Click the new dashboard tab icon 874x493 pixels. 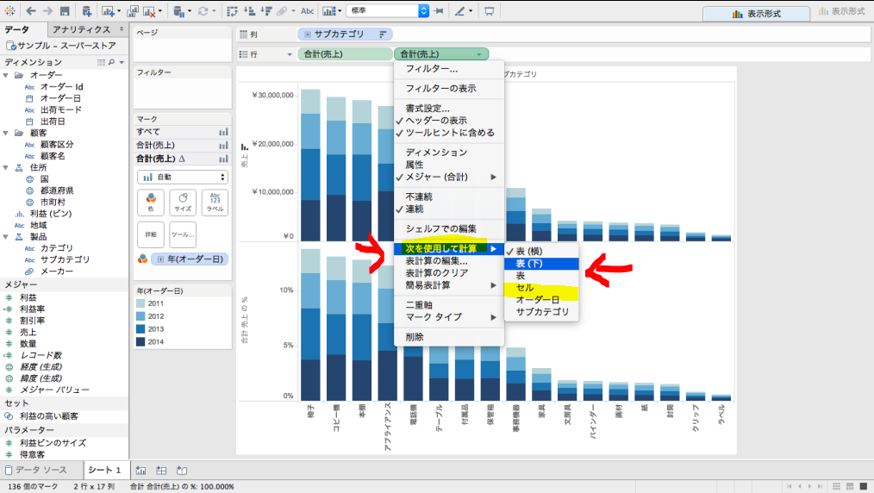tap(161, 471)
